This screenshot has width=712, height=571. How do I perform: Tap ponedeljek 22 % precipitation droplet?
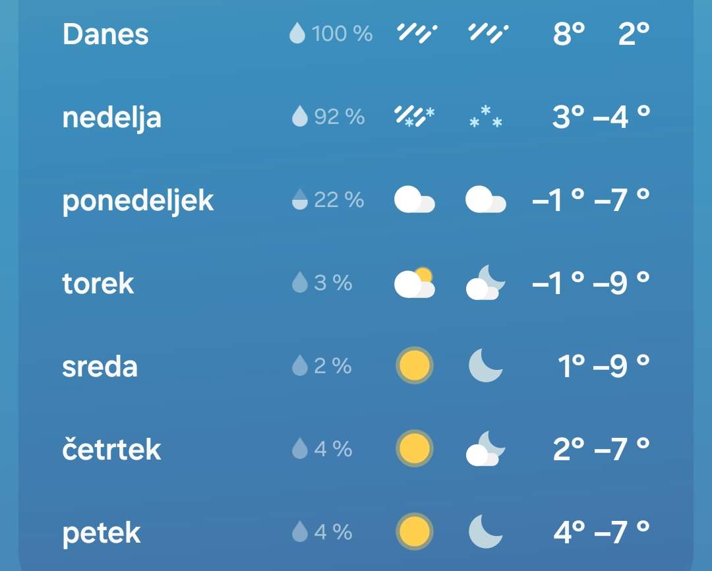tap(300, 199)
